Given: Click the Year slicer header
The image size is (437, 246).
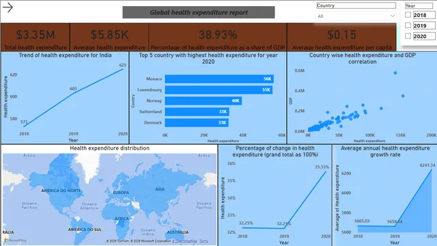Looking at the screenshot, I should (419, 5).
